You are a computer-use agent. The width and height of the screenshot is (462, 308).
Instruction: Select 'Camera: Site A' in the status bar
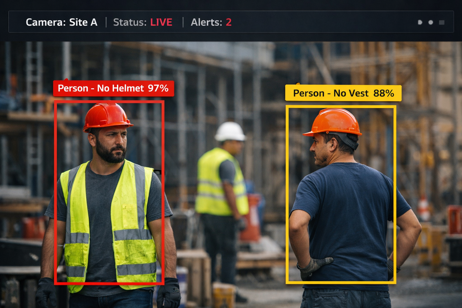point(62,22)
